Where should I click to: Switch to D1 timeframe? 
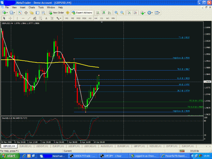(x=102, y=18)
